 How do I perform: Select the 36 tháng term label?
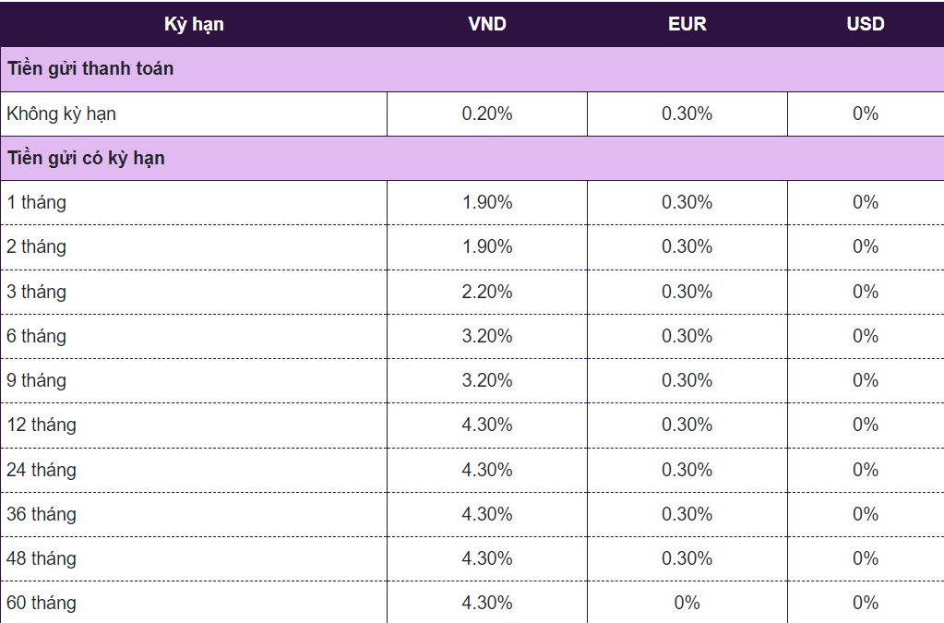click(x=42, y=514)
